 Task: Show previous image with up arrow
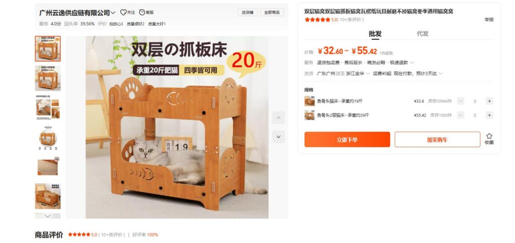click(278, 117)
